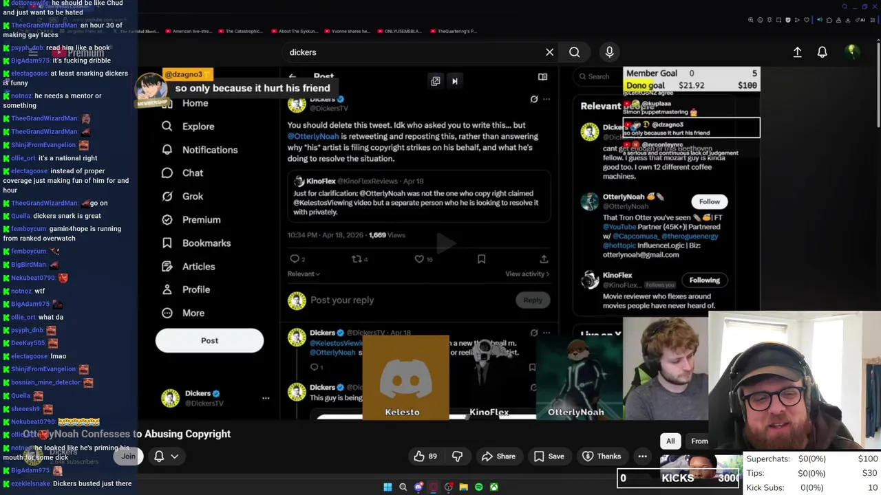Clear the YouTube search text

[549, 52]
